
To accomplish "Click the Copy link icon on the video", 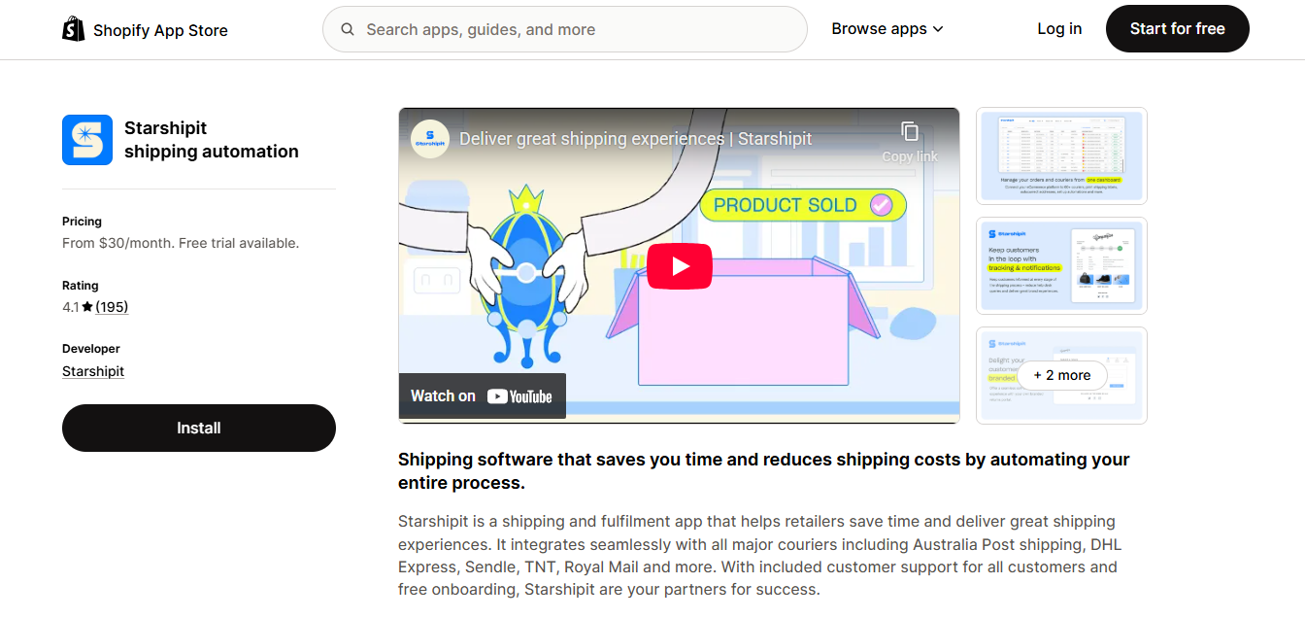I will (910, 132).
